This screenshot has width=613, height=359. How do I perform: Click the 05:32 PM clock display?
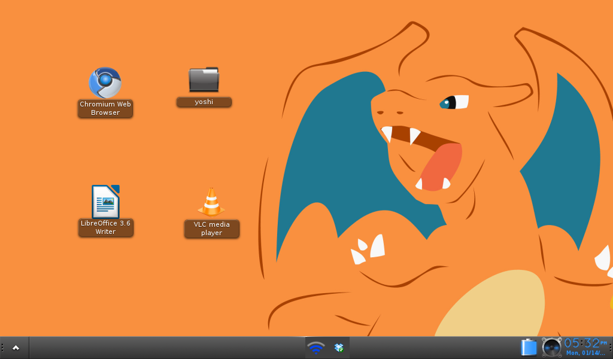coord(582,343)
